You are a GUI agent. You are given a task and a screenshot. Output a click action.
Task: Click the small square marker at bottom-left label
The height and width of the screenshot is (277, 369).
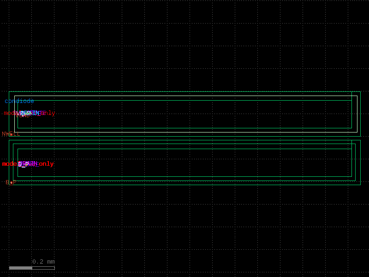(11, 182)
